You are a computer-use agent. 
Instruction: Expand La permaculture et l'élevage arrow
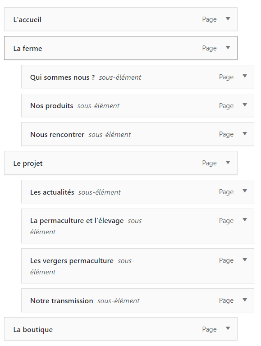245,220
